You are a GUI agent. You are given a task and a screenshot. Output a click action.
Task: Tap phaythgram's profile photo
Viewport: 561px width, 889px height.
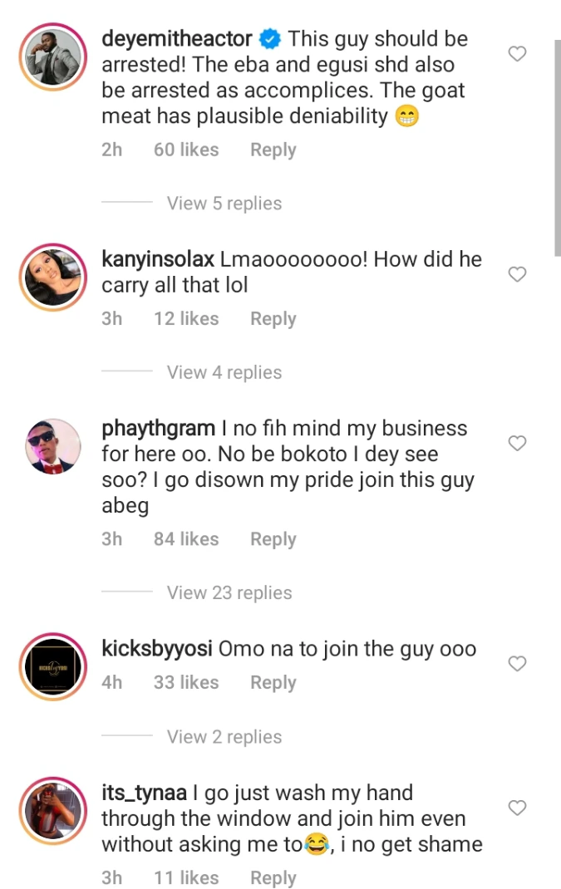pyautogui.click(x=51, y=445)
